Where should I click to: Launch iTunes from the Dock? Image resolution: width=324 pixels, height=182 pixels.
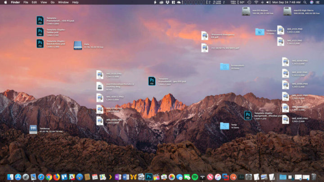218,177
